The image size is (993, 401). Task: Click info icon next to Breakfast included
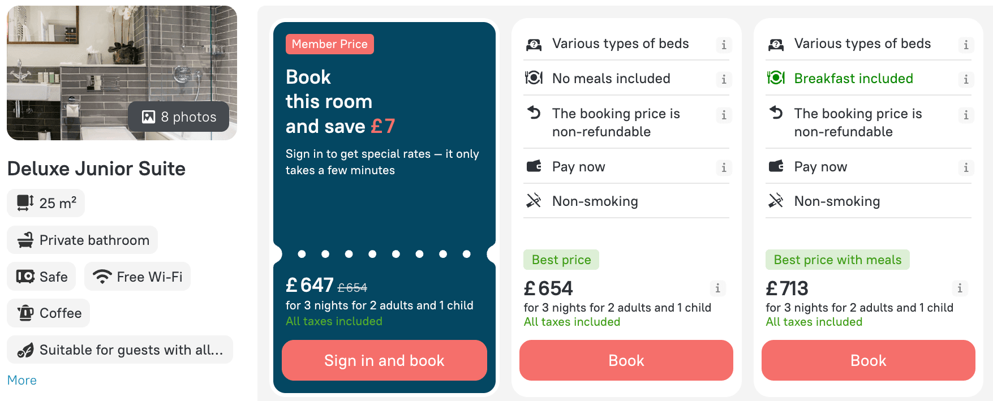pos(966,79)
